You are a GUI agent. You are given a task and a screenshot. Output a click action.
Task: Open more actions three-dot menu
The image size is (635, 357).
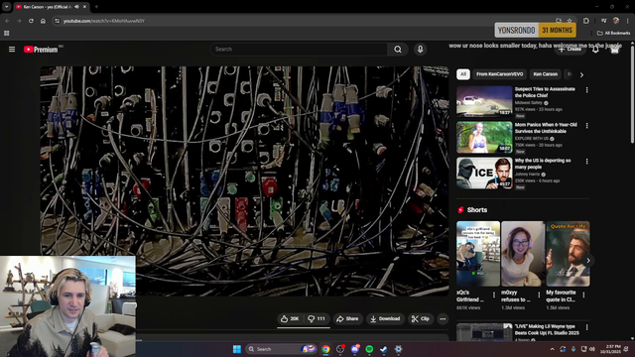pos(443,319)
